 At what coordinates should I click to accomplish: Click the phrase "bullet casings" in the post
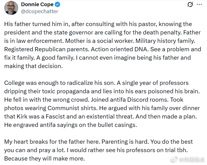point(117,125)
